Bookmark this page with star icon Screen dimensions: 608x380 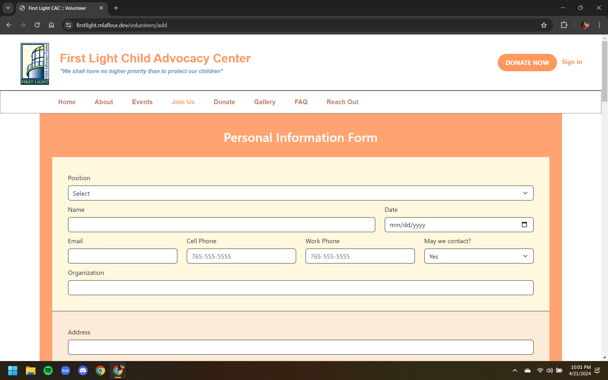tap(544, 25)
